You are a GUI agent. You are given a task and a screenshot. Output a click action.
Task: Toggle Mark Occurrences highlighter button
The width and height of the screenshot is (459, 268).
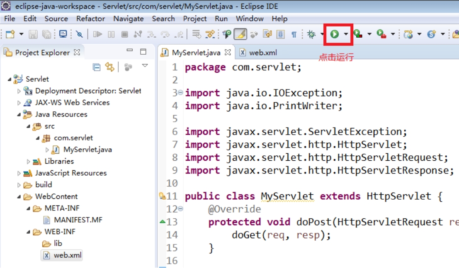[x=240, y=34]
